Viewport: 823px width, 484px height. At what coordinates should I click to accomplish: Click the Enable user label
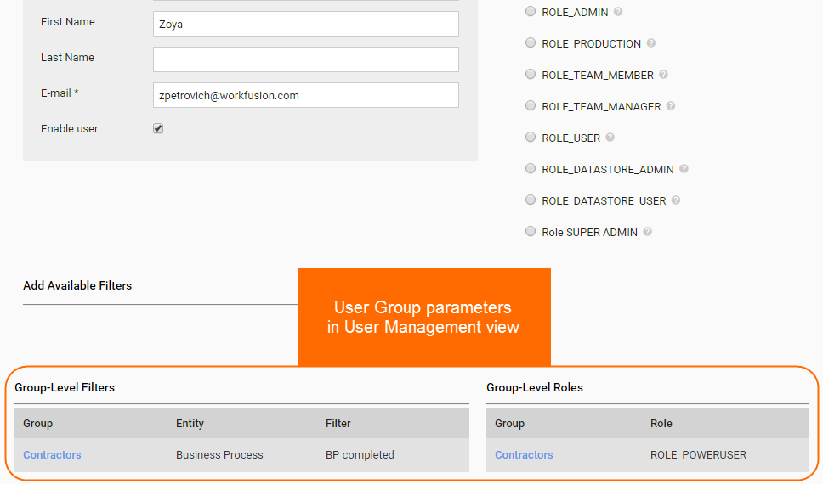(x=69, y=128)
